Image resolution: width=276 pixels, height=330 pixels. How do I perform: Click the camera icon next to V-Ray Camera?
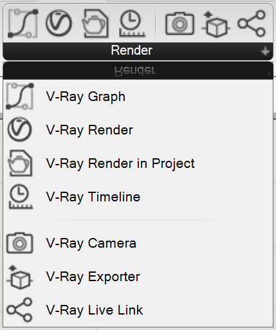pos(19,243)
